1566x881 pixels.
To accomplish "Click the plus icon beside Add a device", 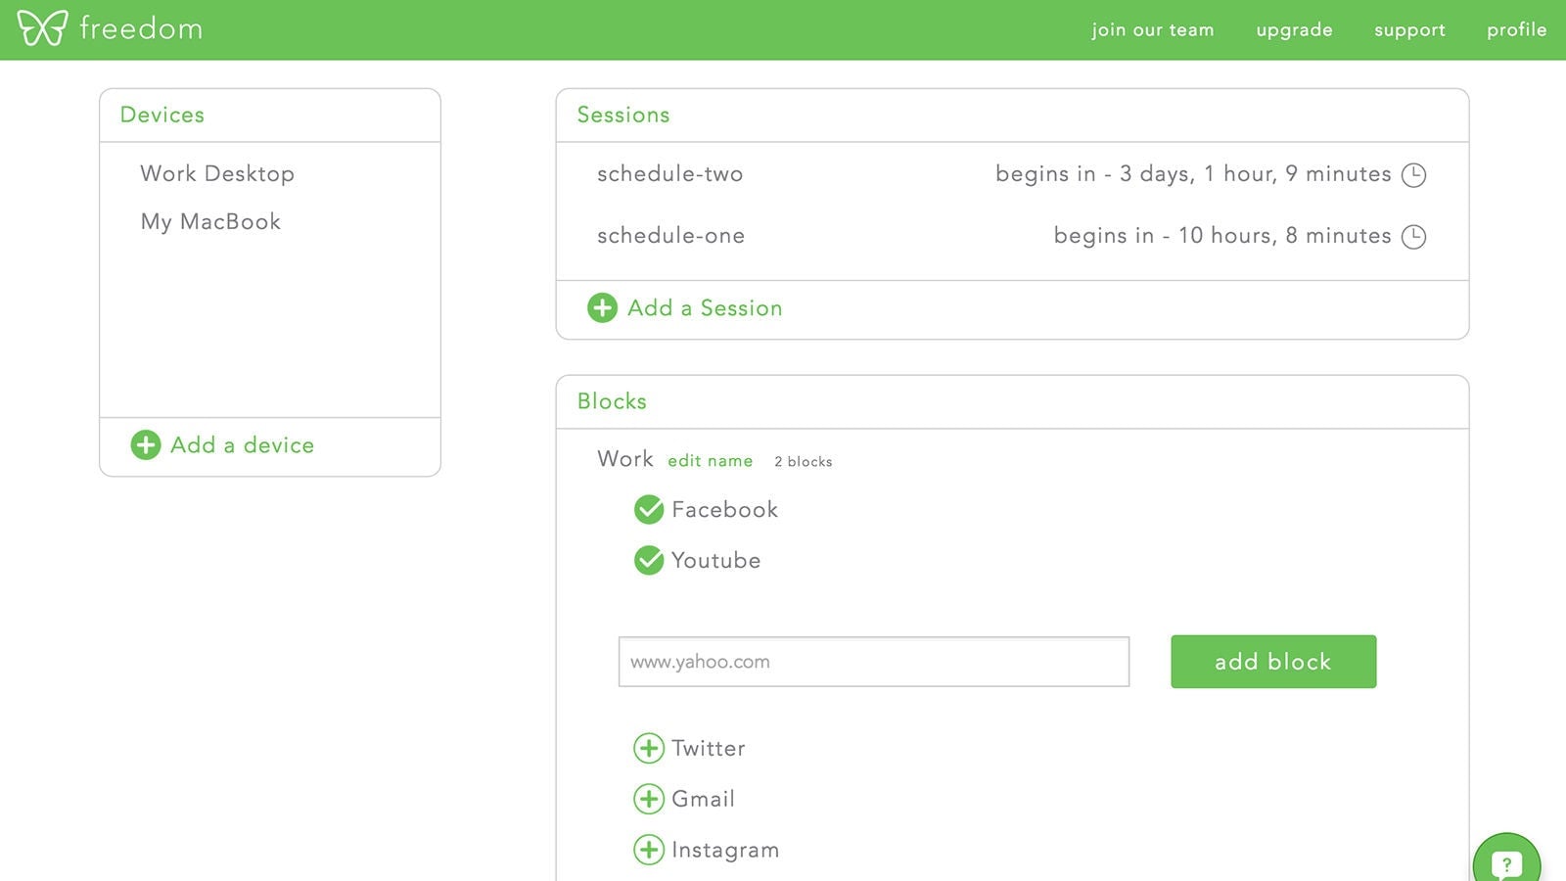I will [x=146, y=445].
